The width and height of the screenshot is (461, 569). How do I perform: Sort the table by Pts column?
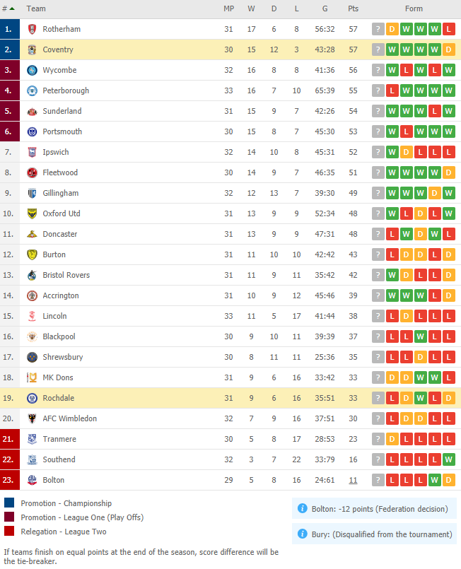tap(353, 8)
